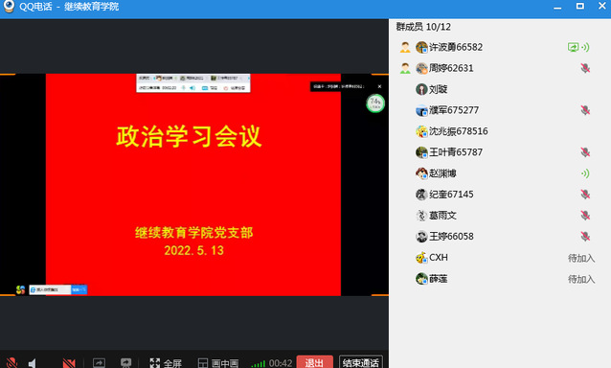Click the 待加入 status for CXH

pos(581,258)
